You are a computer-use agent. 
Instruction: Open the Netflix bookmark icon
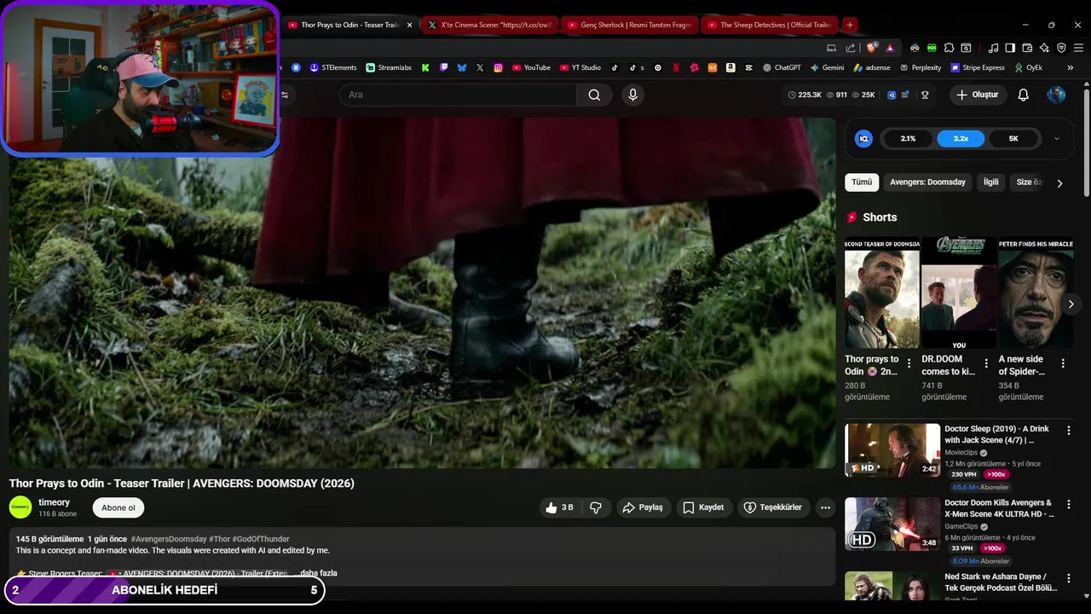point(676,67)
